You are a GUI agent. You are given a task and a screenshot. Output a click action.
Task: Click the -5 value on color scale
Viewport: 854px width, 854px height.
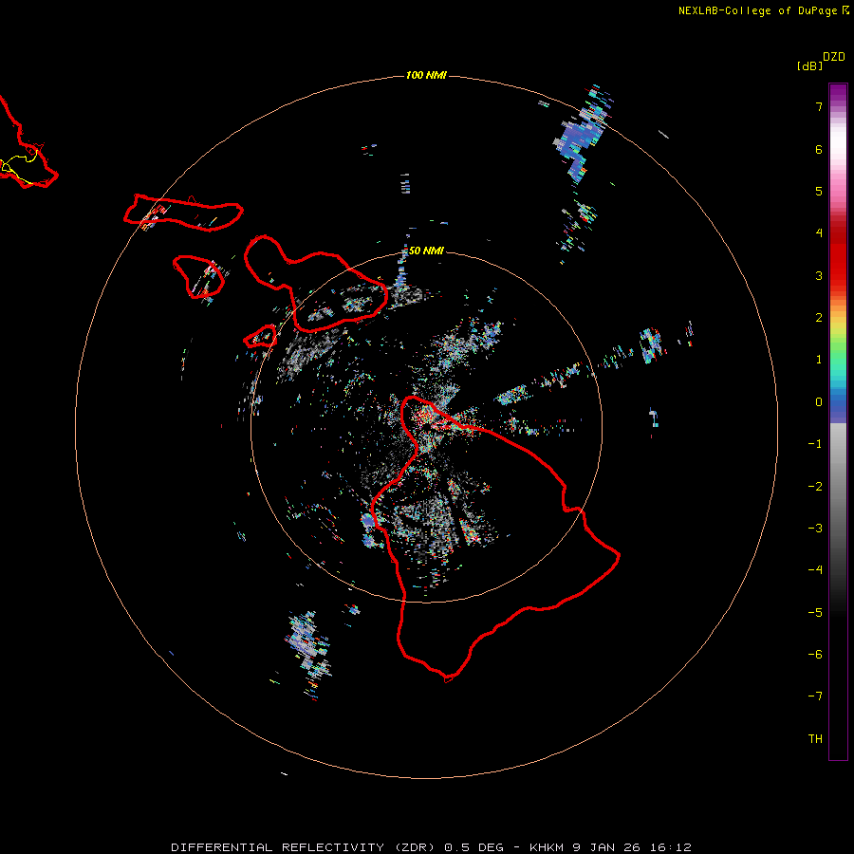[x=815, y=613]
